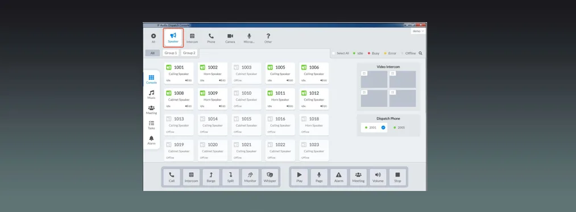Select offline speaker 1014 card
Image resolution: width=576 pixels, height=212 pixels.
[x=213, y=124]
